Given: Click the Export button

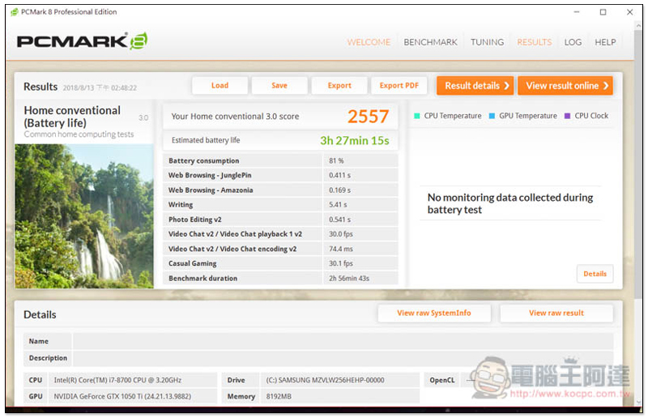Looking at the screenshot, I should pyautogui.click(x=339, y=86).
